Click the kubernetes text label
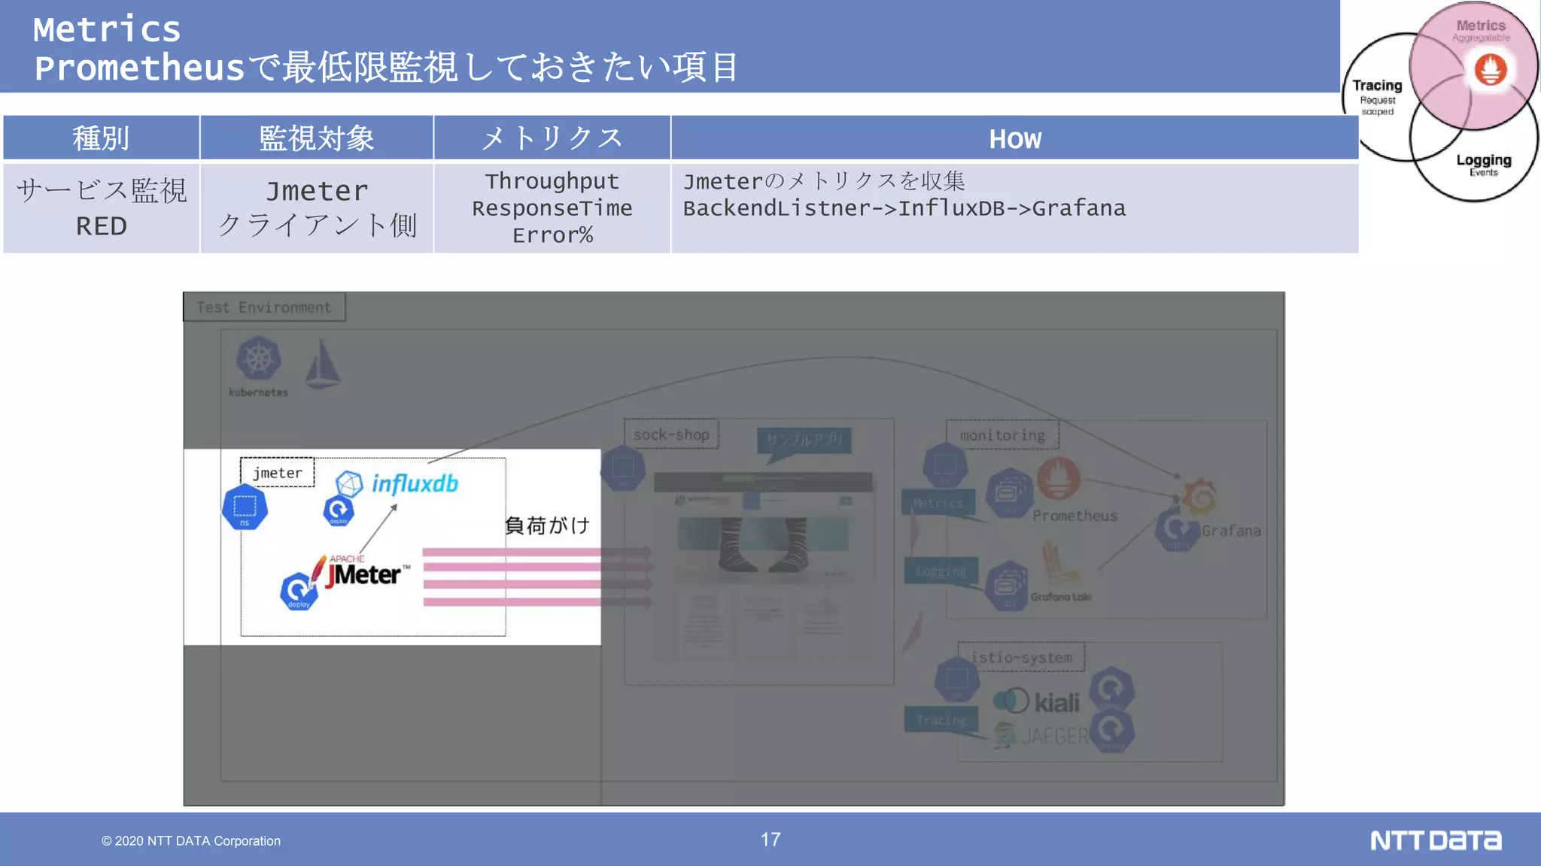Screen dimensions: 1541x866 pyautogui.click(x=258, y=392)
